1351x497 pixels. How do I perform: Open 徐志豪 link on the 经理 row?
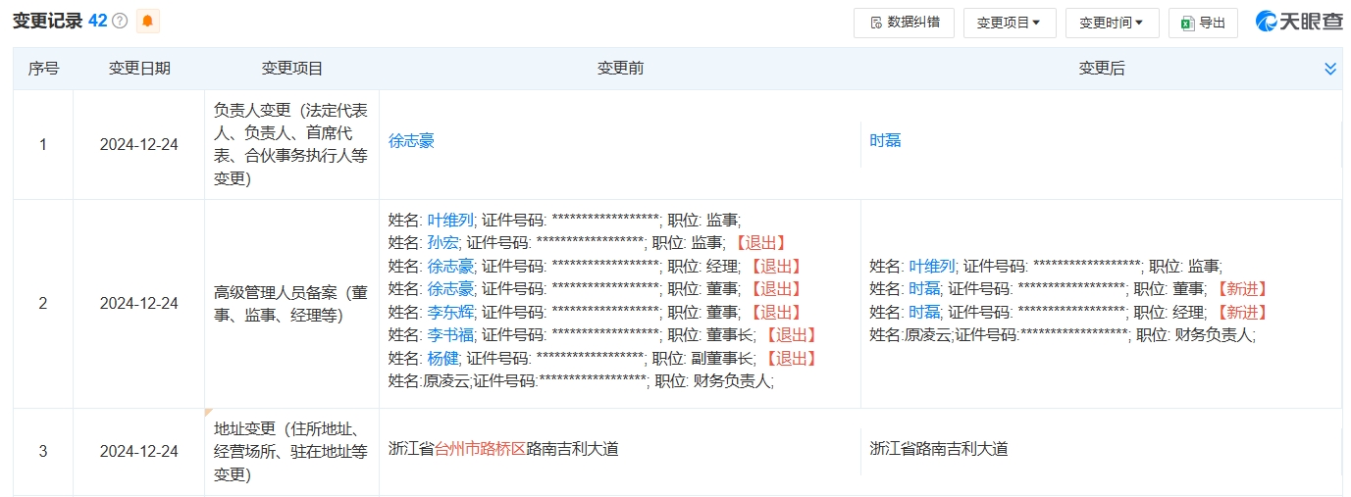450,266
